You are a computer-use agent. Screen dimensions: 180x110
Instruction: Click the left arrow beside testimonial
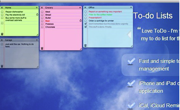click(129, 34)
